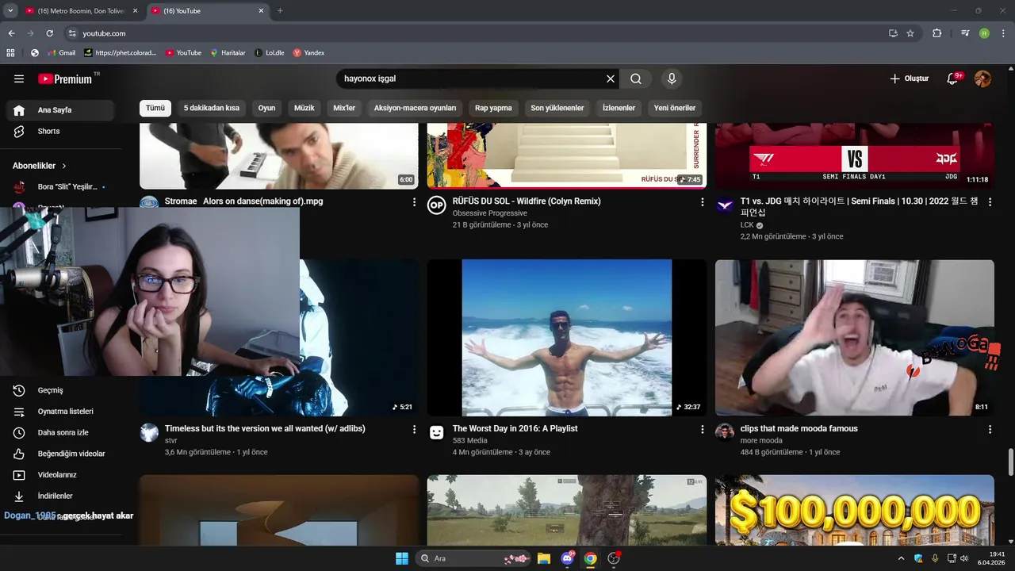
Task: Open more options for clips that made mooda famous
Action: click(x=990, y=429)
